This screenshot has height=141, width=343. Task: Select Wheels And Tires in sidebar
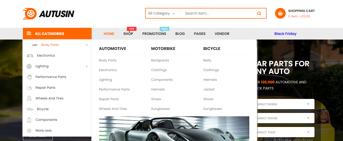click(x=49, y=98)
